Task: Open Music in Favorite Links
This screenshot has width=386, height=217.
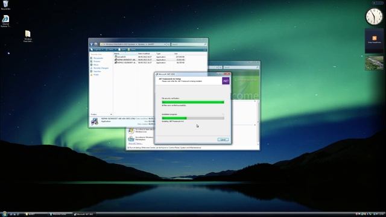Action: pyautogui.click(x=95, y=64)
